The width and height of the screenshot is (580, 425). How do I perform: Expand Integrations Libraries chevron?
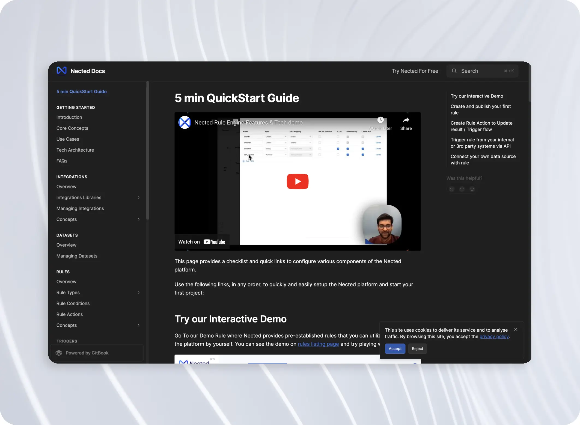tap(138, 197)
